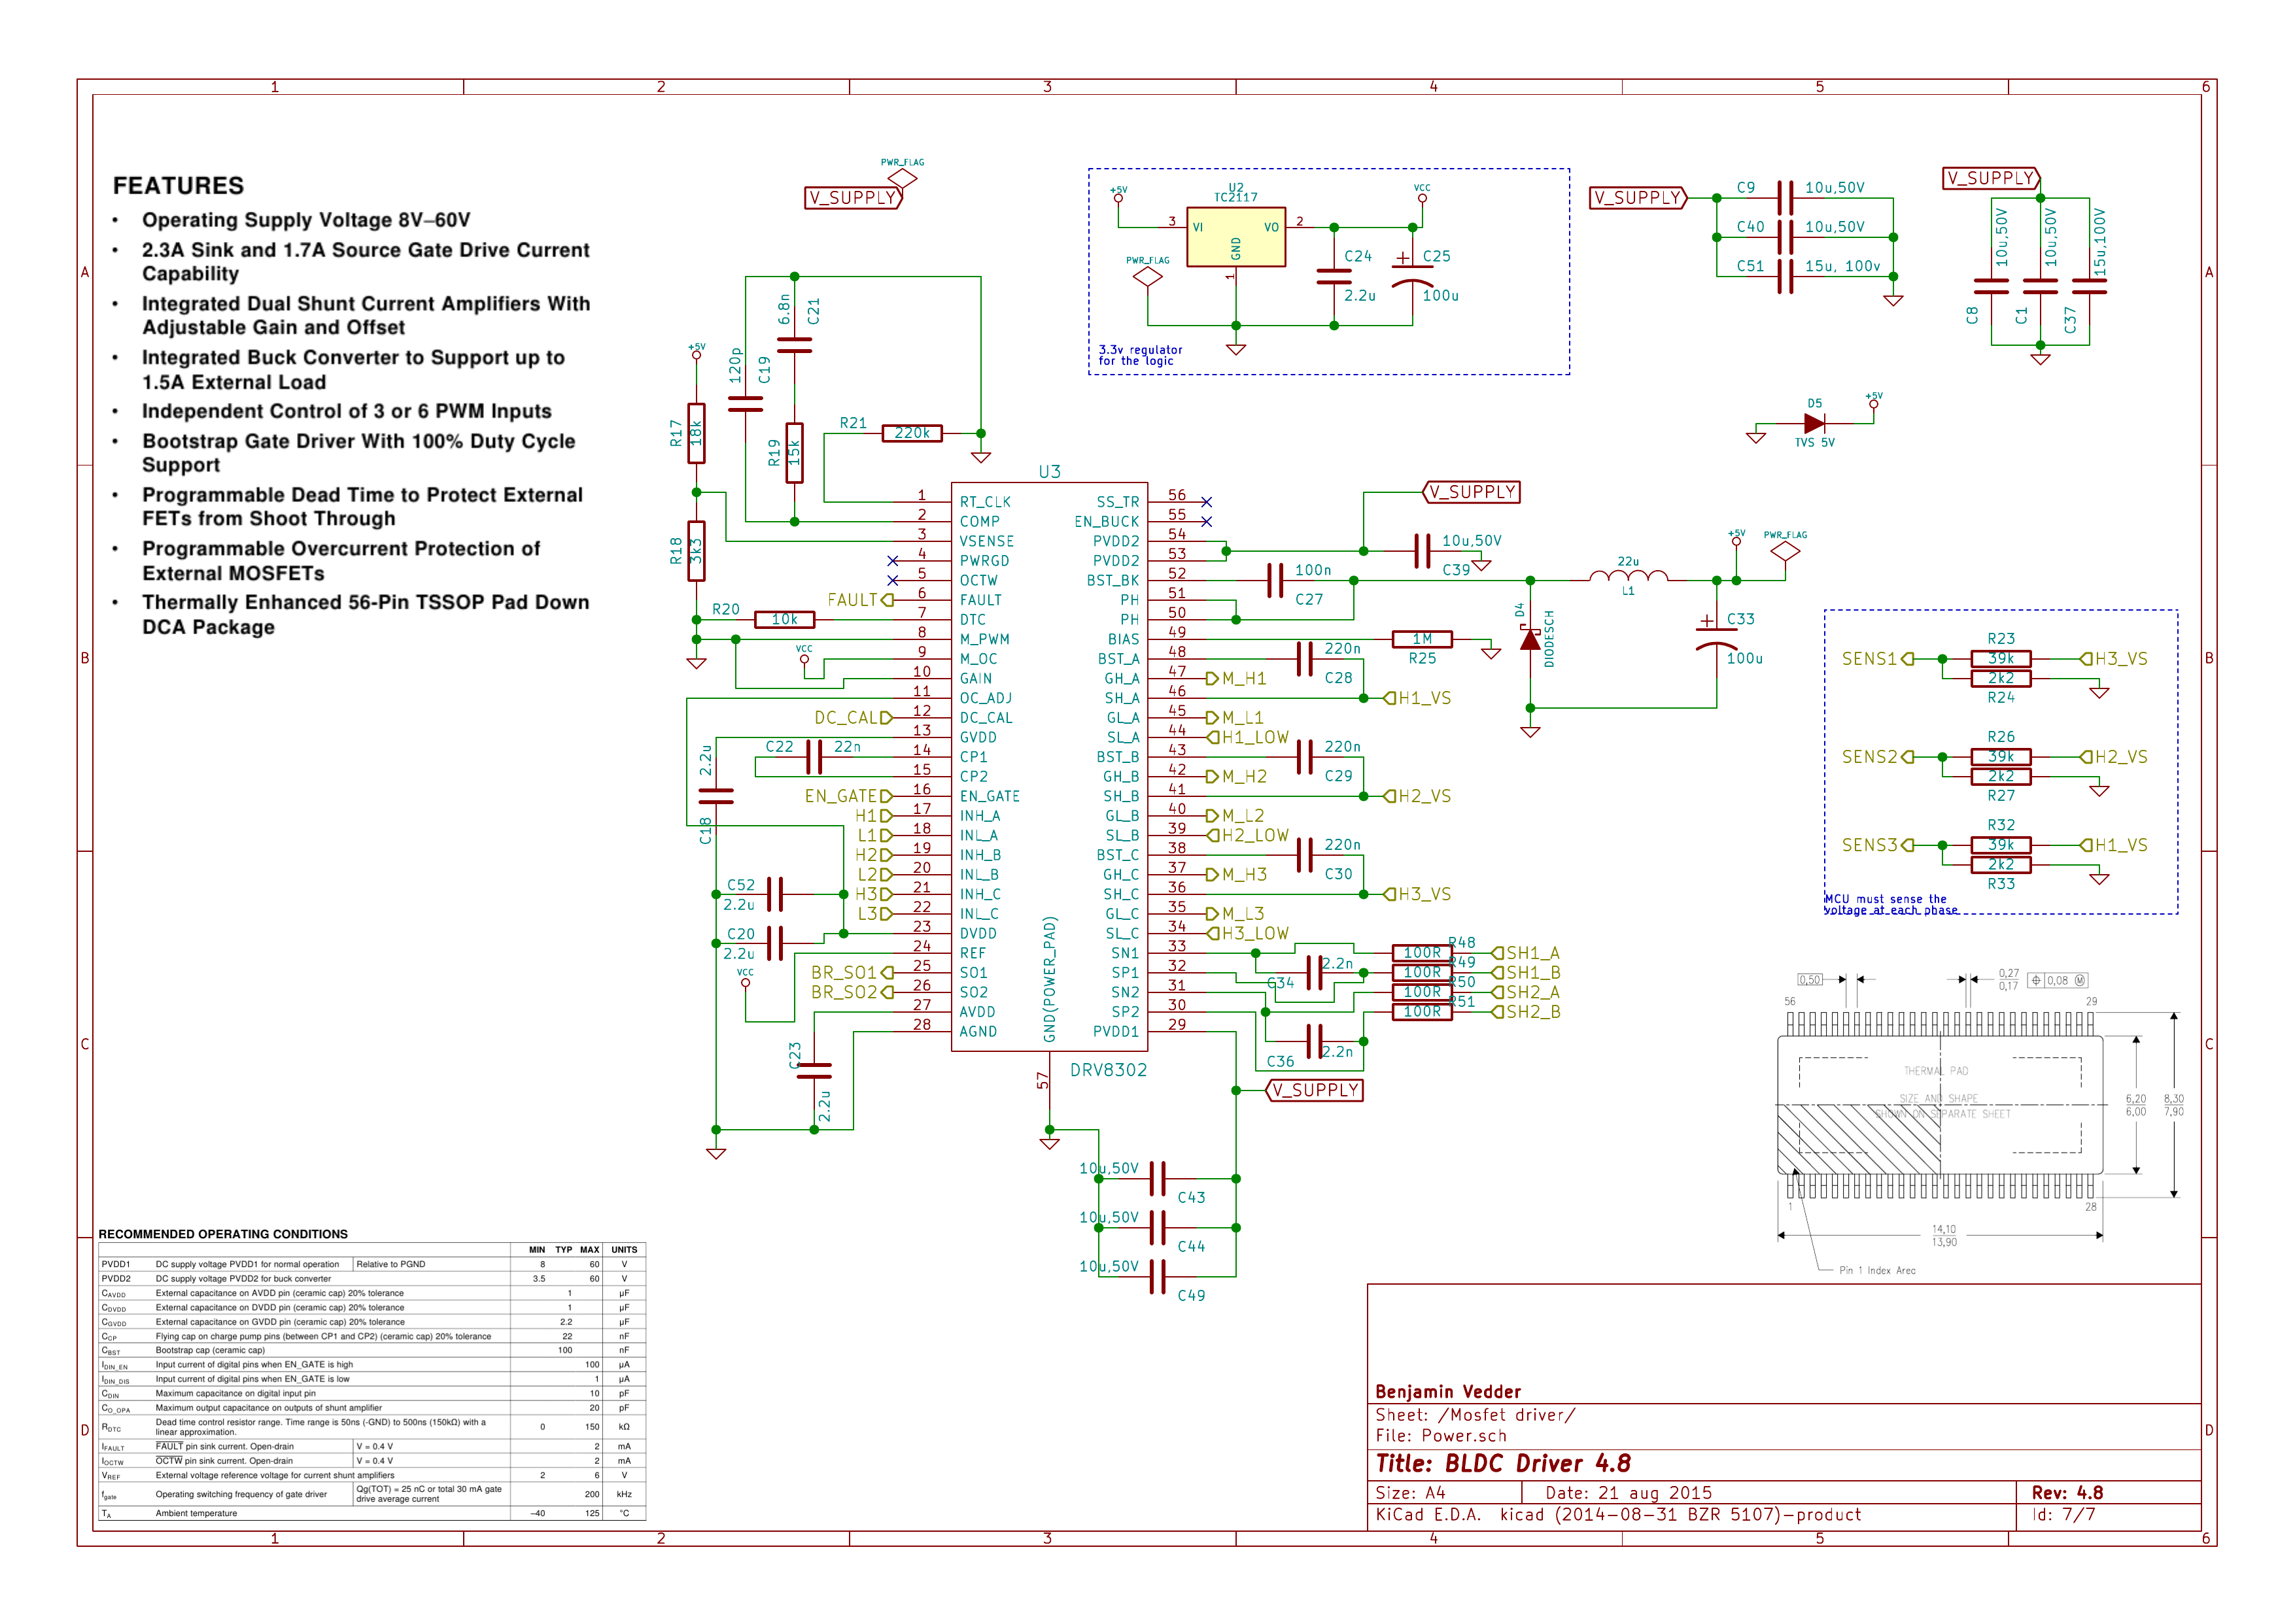Image resolution: width=2295 pixels, height=1624 pixels.
Task: Select the R23 39k resistor near SENS1
Action: pos(2000,659)
